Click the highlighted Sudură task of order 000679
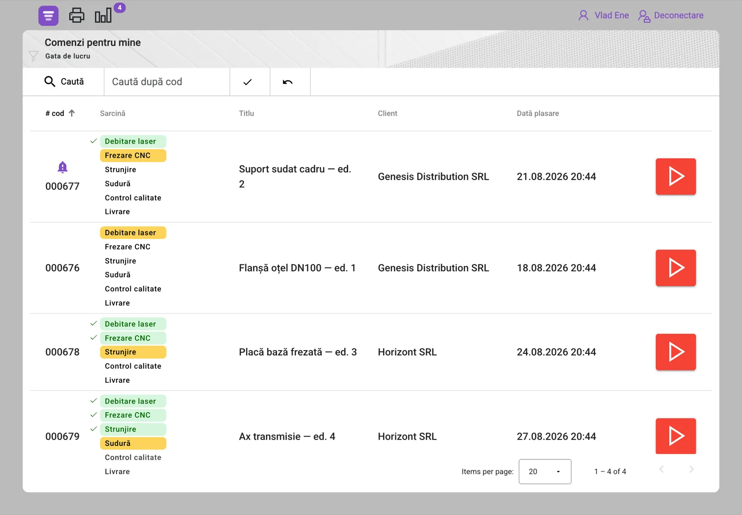 (x=133, y=443)
